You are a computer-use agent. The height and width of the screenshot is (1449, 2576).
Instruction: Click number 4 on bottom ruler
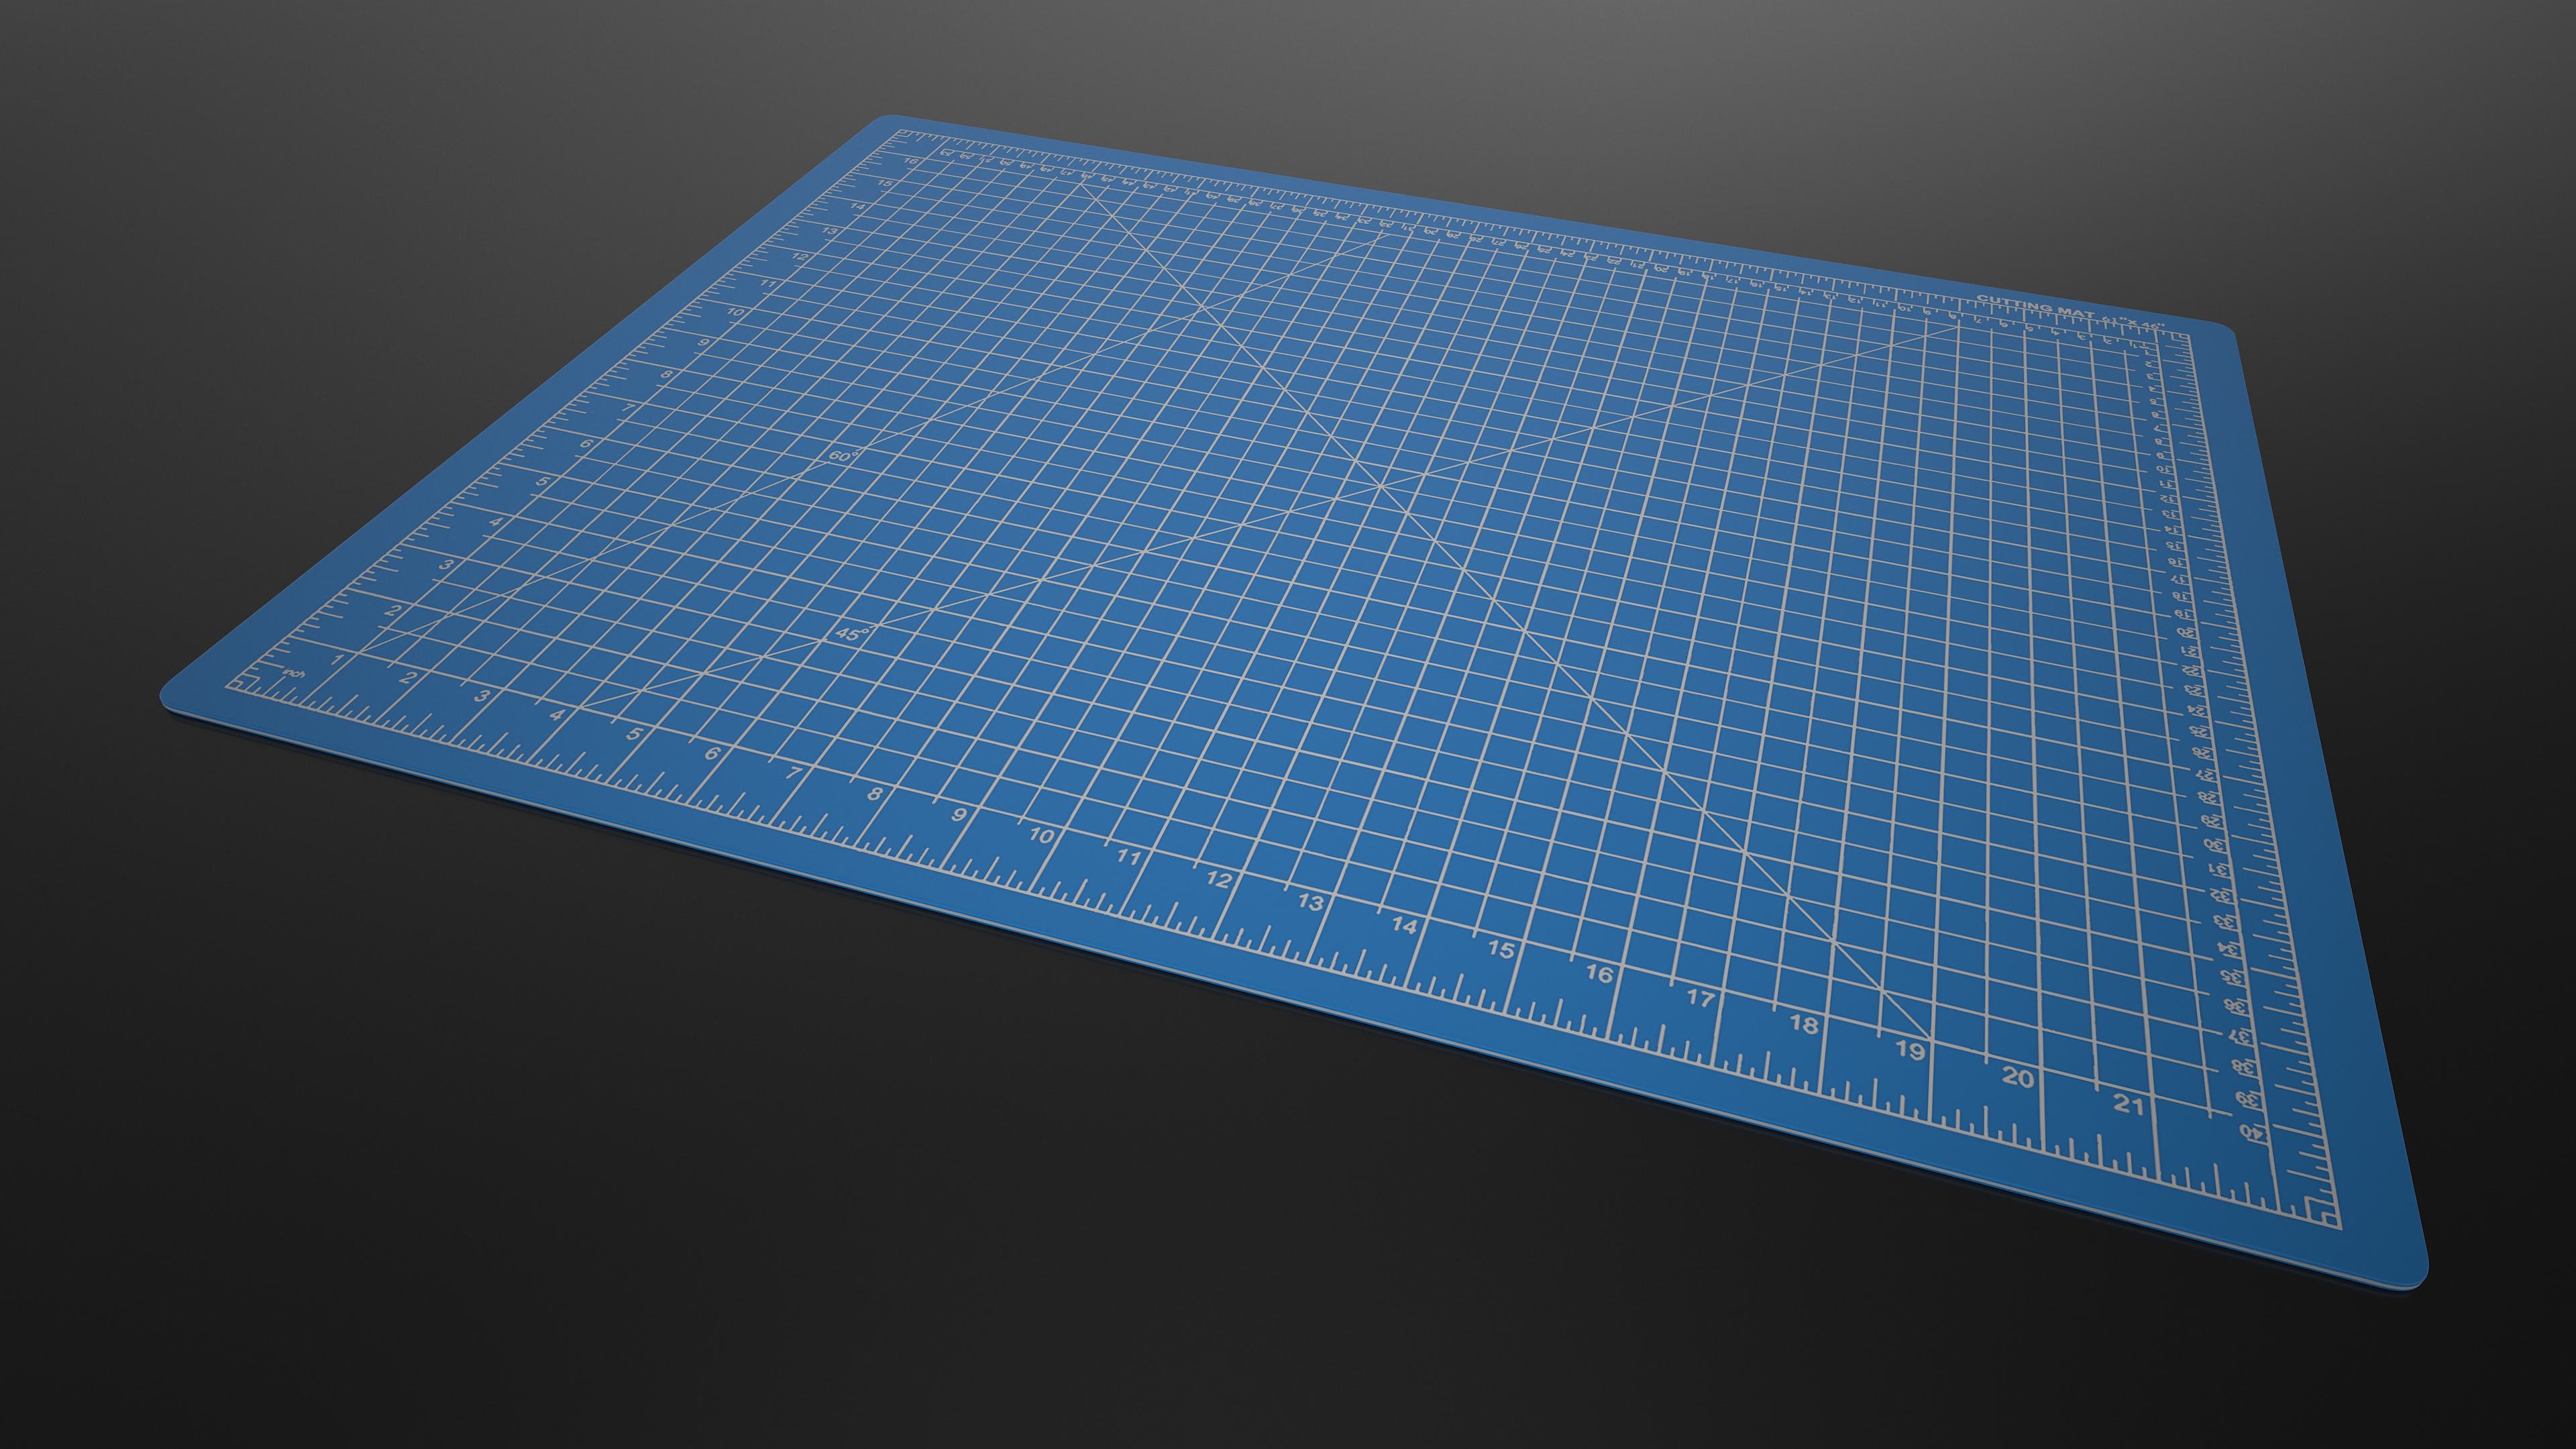click(x=556, y=715)
